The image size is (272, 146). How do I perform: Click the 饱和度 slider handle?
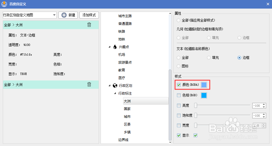(196, 116)
